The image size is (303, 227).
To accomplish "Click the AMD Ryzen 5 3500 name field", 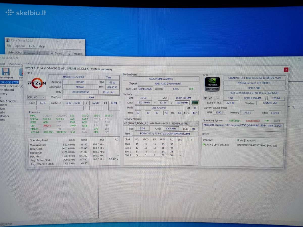I will click(x=73, y=77).
